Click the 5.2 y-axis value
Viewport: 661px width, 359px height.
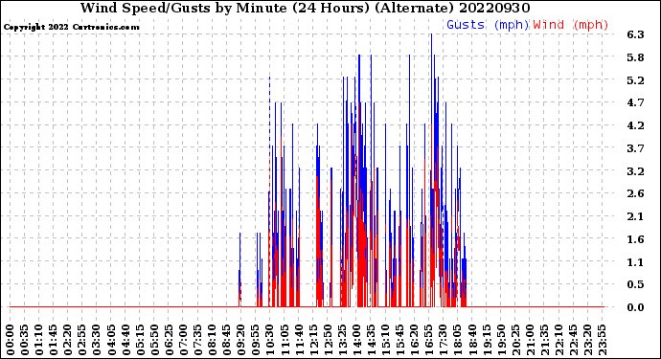[635, 80]
